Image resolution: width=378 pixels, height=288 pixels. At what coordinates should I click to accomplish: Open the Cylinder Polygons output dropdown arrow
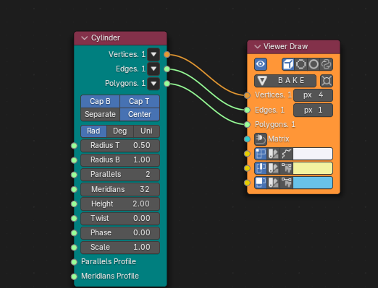154,84
